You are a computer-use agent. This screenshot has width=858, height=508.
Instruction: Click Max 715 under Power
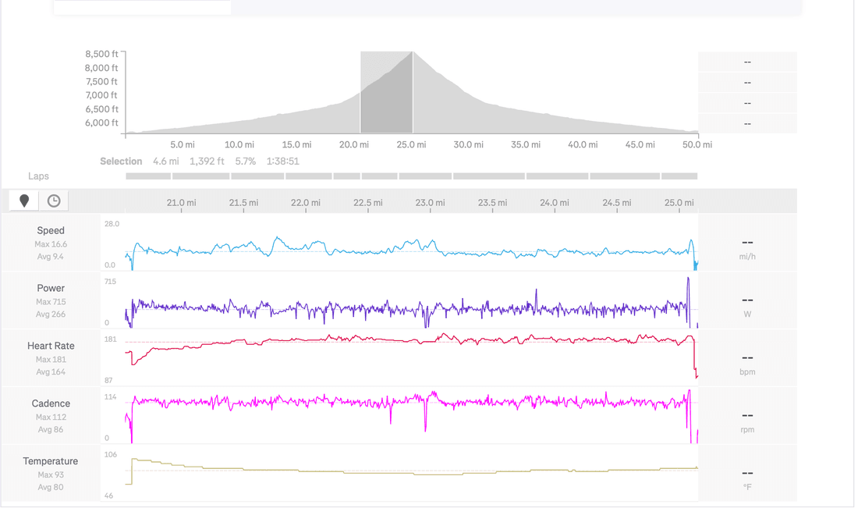51,302
